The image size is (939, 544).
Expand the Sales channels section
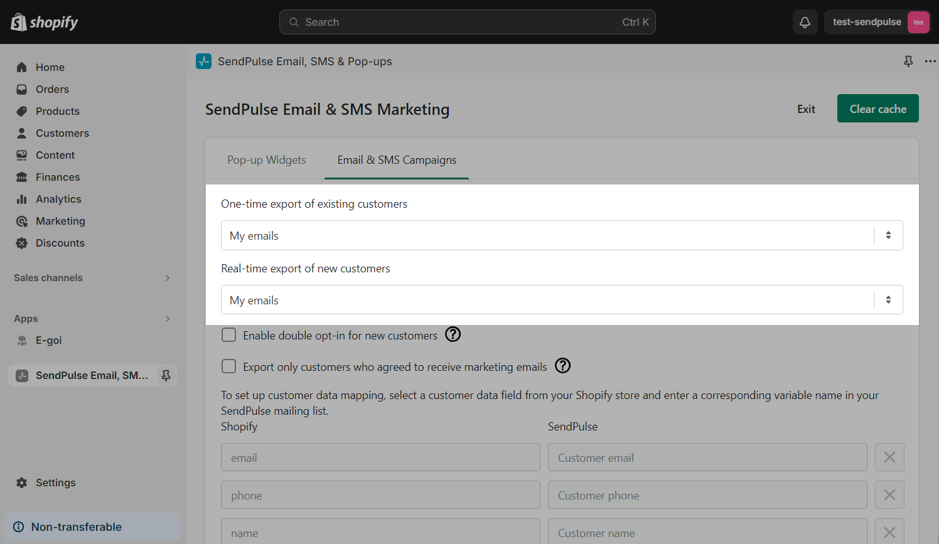(x=167, y=278)
